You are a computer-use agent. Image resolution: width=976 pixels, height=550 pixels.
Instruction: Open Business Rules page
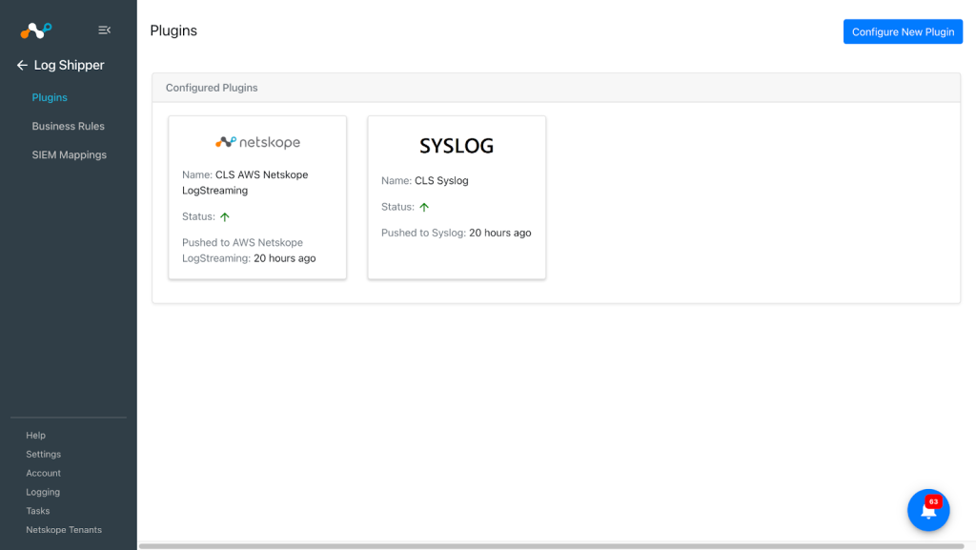69,127
